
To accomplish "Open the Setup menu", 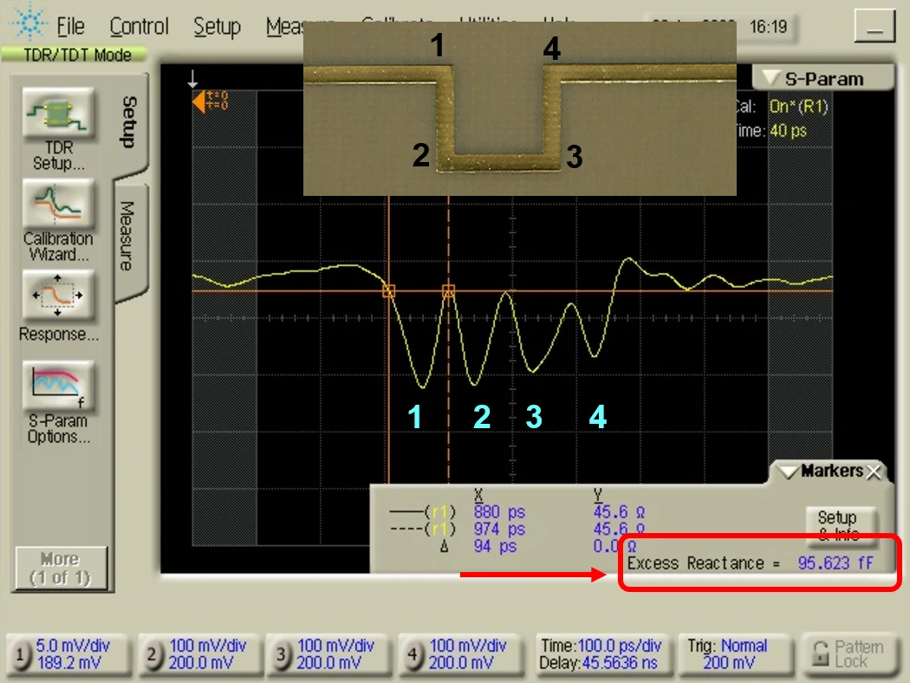I will point(217,26).
